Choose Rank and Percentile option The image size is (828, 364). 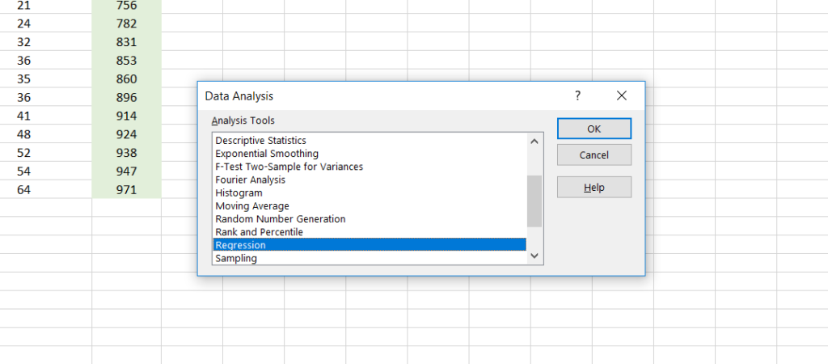click(259, 232)
